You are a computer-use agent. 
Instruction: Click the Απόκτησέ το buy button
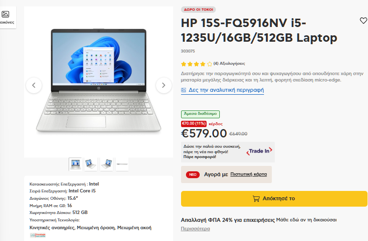[x=274, y=198]
